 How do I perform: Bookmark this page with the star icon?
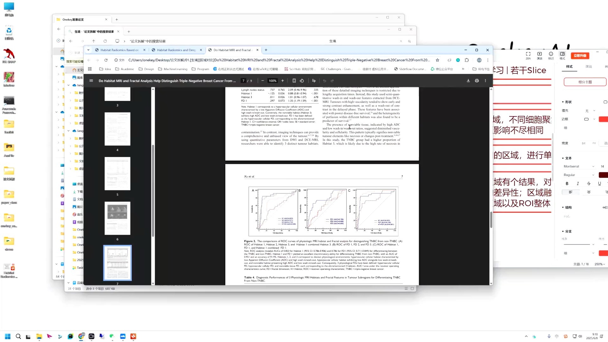pos(438,60)
